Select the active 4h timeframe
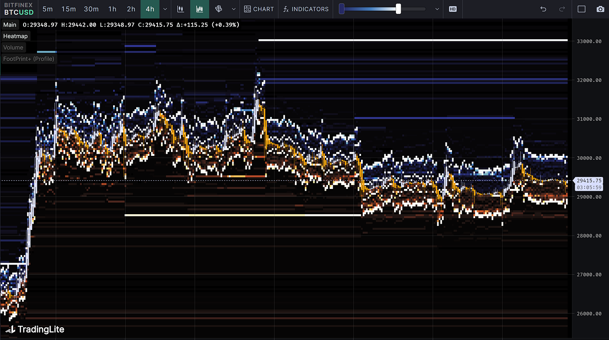This screenshot has width=609, height=340. pyautogui.click(x=150, y=9)
